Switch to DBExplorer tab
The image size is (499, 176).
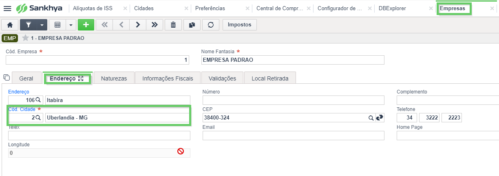tap(392, 8)
